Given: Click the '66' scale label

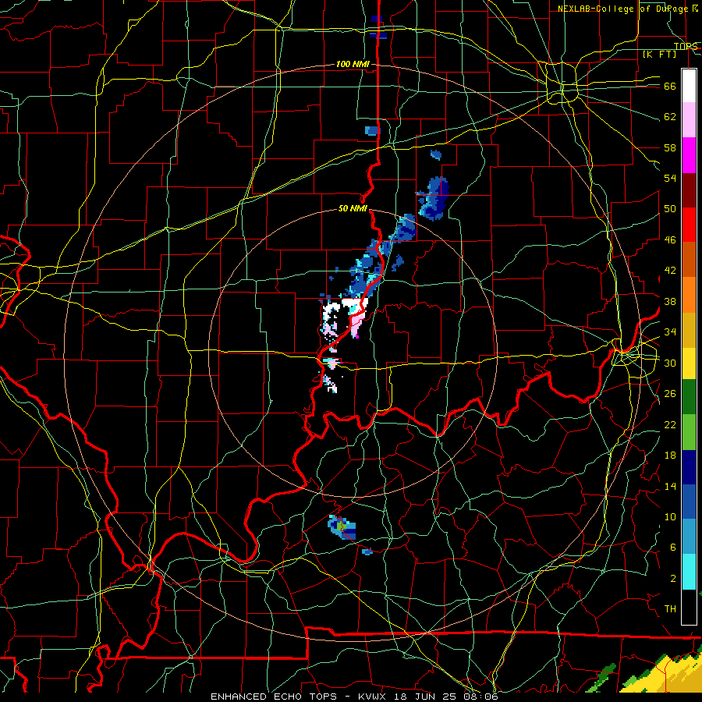Looking at the screenshot, I should 670,86.
